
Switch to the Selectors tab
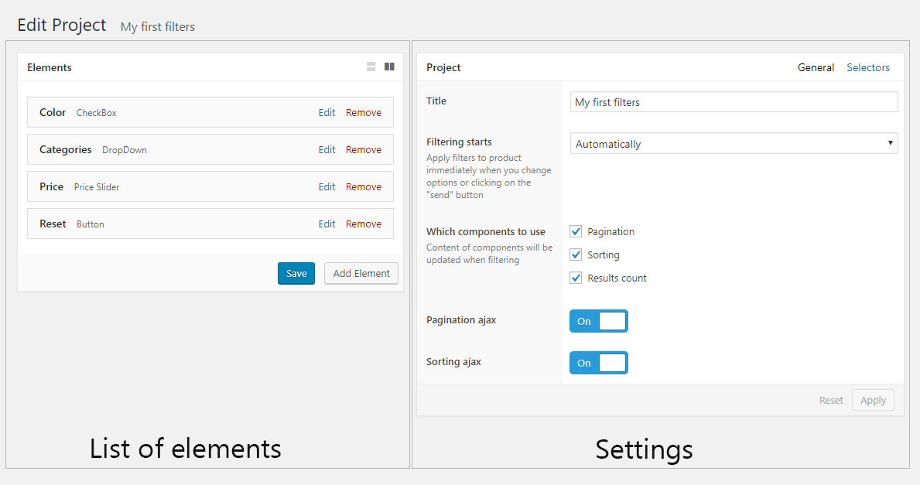pos(868,67)
